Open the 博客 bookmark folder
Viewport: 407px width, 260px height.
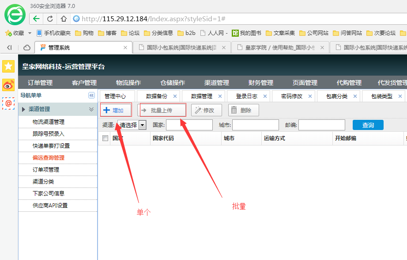click(107, 33)
